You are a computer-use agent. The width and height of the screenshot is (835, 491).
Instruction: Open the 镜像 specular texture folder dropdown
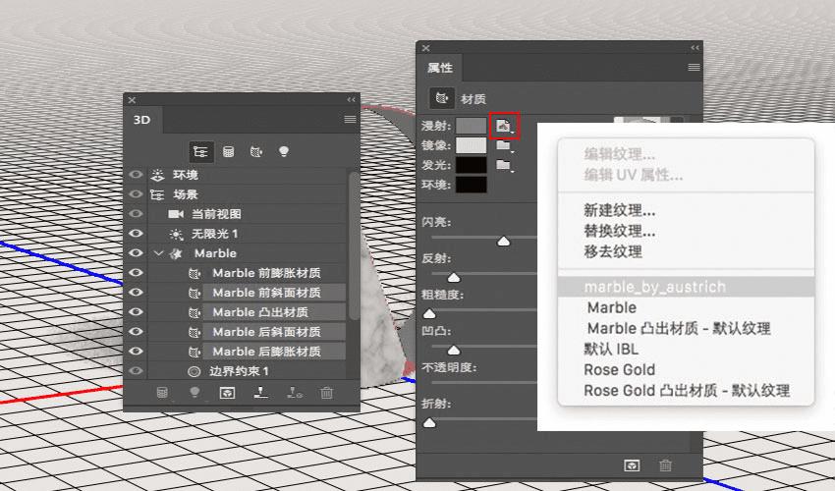[504, 145]
